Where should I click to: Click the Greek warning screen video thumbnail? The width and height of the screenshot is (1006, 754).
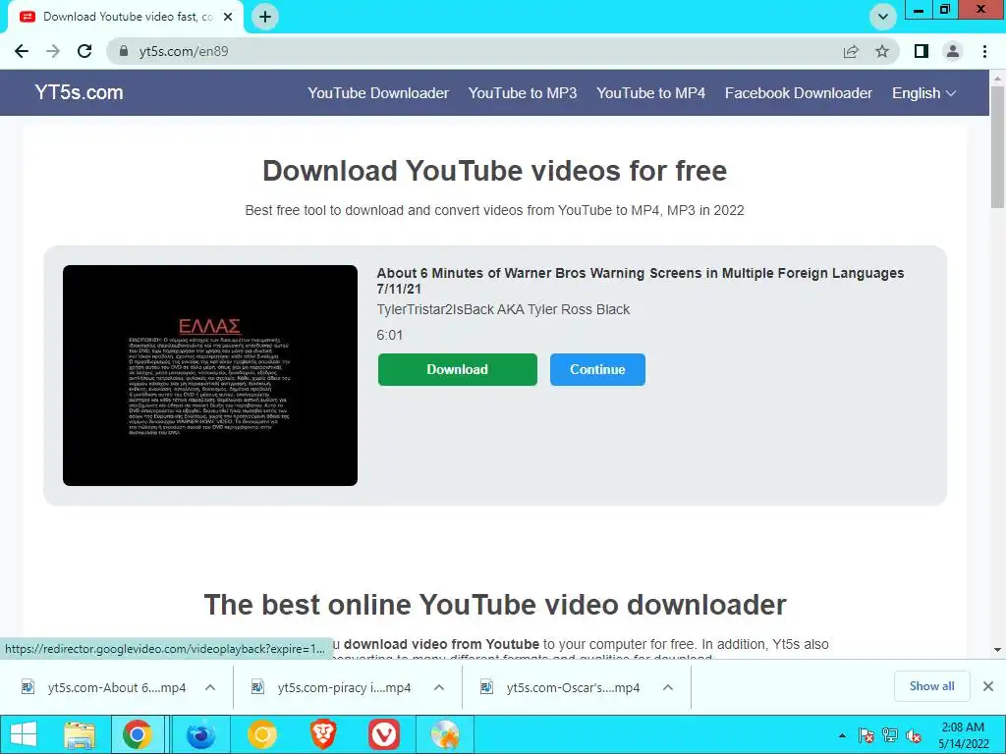point(210,375)
